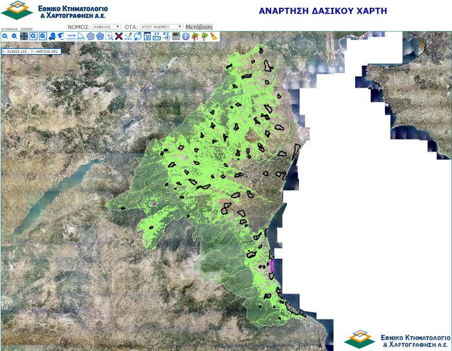Click the zoom out magnifier tool
The width and height of the screenshot is (452, 351).
(x=14, y=36)
